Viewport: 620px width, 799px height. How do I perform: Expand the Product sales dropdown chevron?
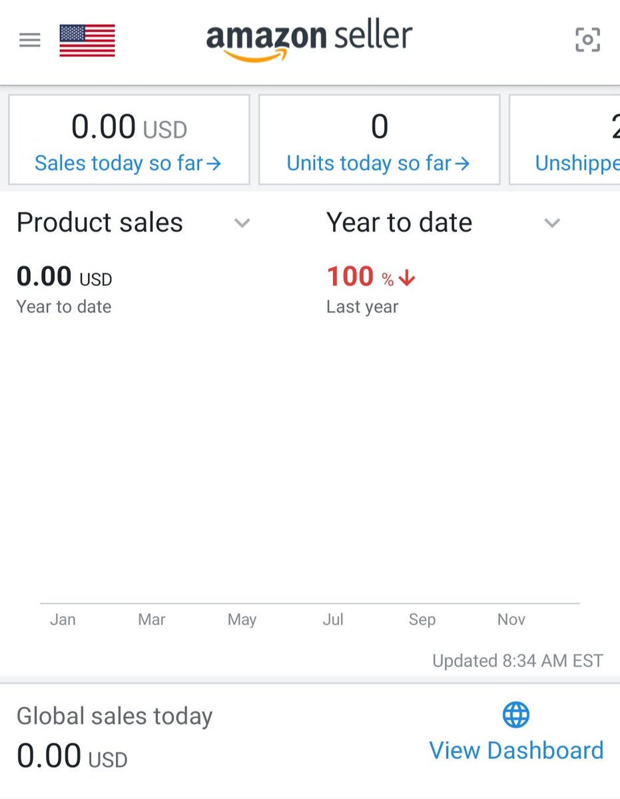[x=242, y=223]
